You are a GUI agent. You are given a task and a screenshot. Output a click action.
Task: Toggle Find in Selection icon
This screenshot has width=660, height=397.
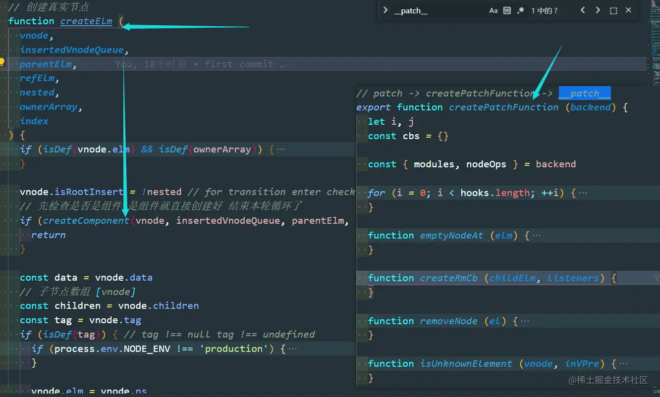tap(613, 10)
